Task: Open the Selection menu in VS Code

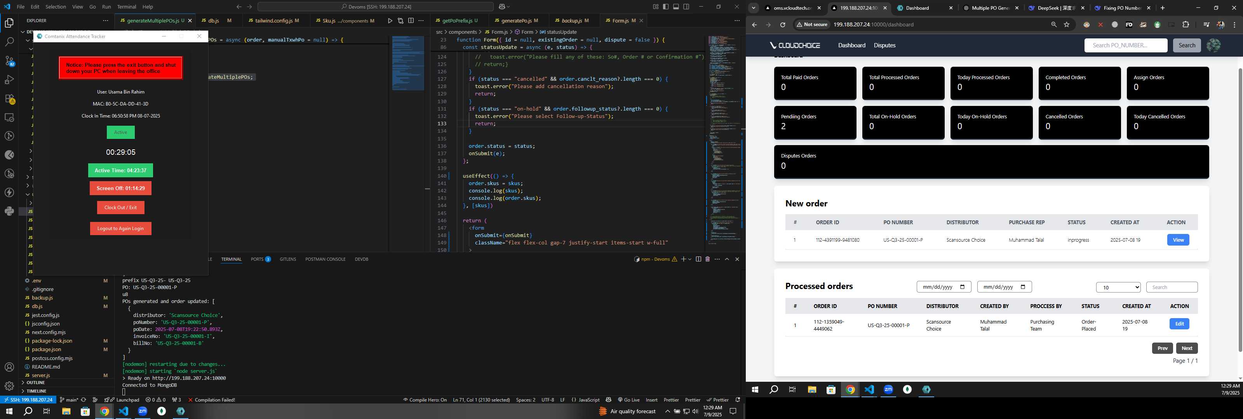Action: pyautogui.click(x=56, y=7)
